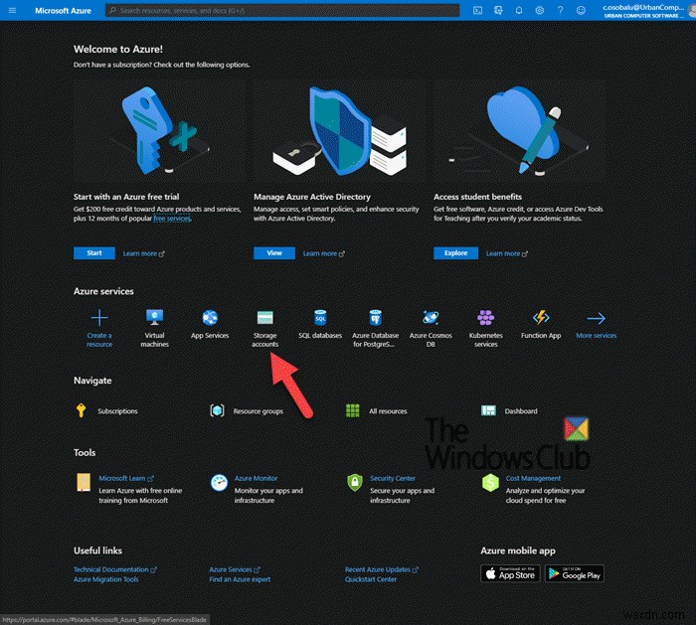Viewport: 696px width, 625px height.
Task: Open Learn more next to View
Action: point(324,253)
